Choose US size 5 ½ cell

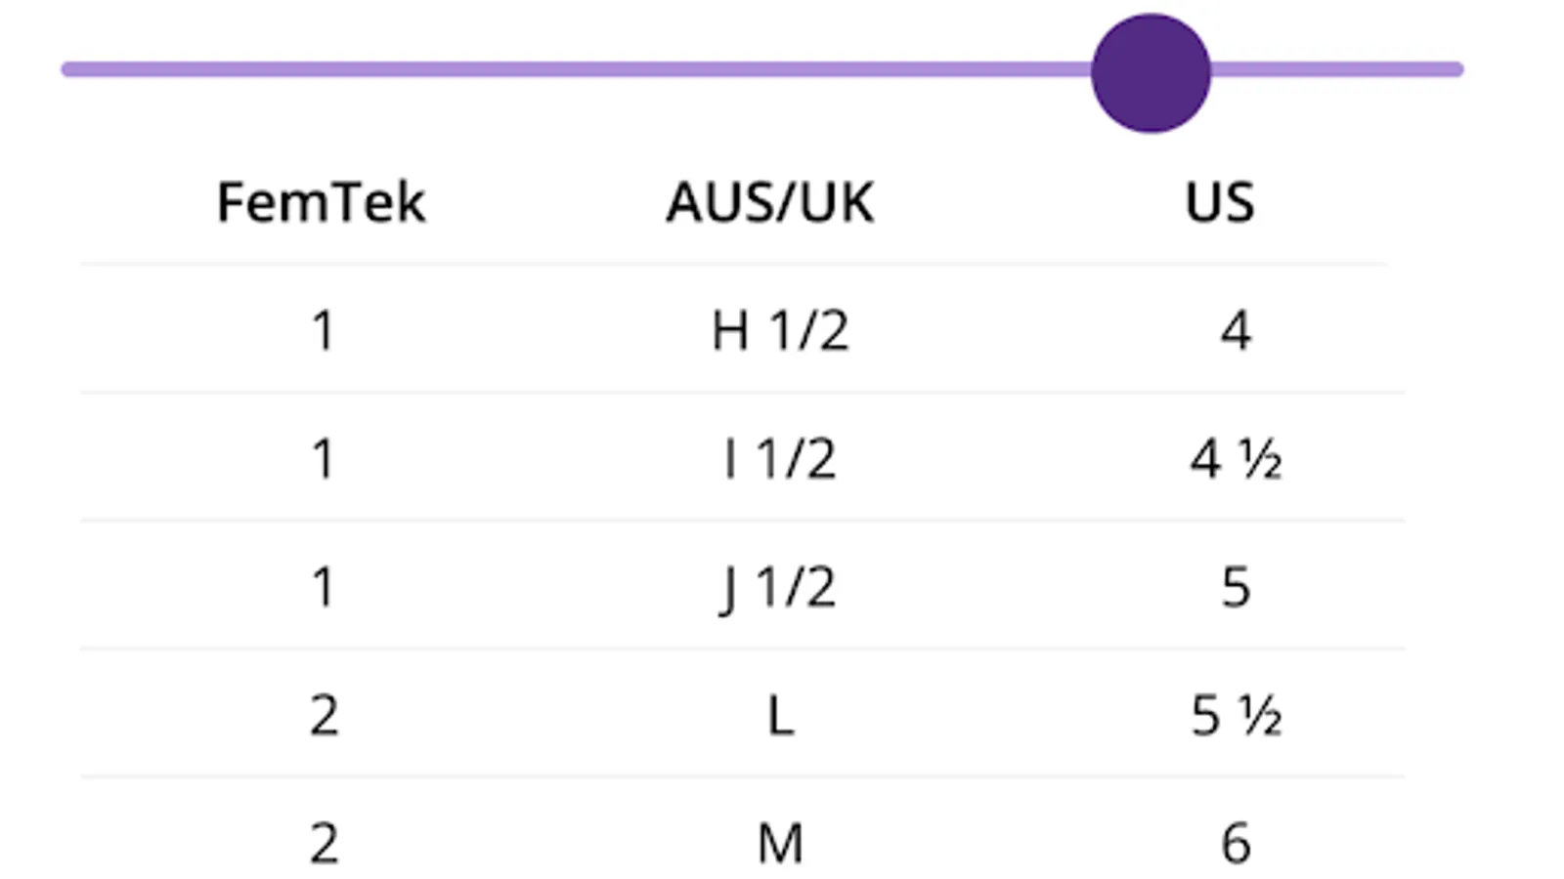1236,716
